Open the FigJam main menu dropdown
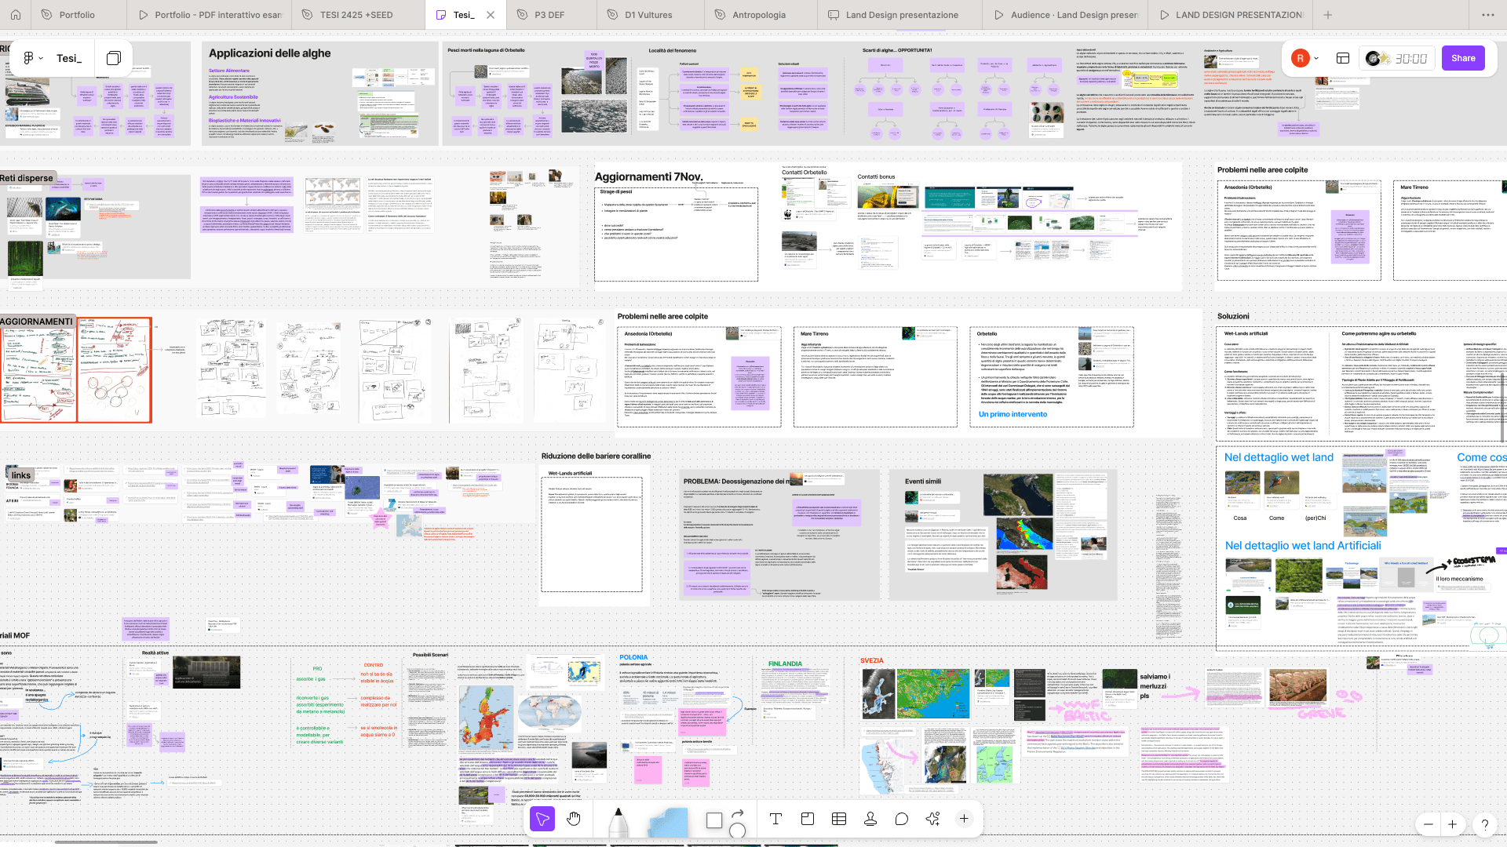 click(x=32, y=58)
